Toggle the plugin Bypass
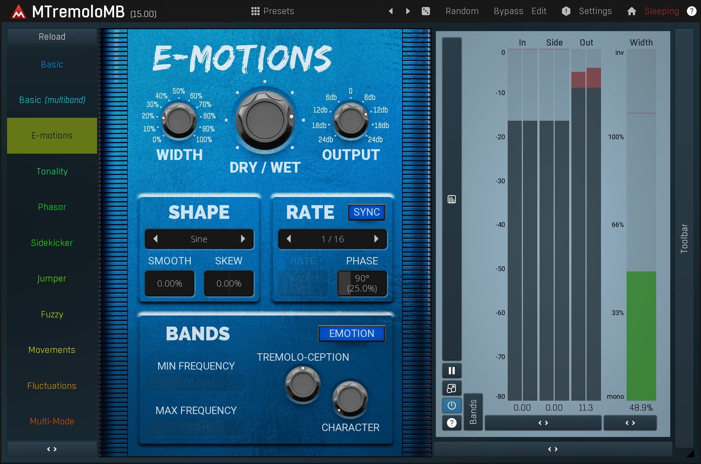Viewport: 701px width, 464px height. coord(508,11)
